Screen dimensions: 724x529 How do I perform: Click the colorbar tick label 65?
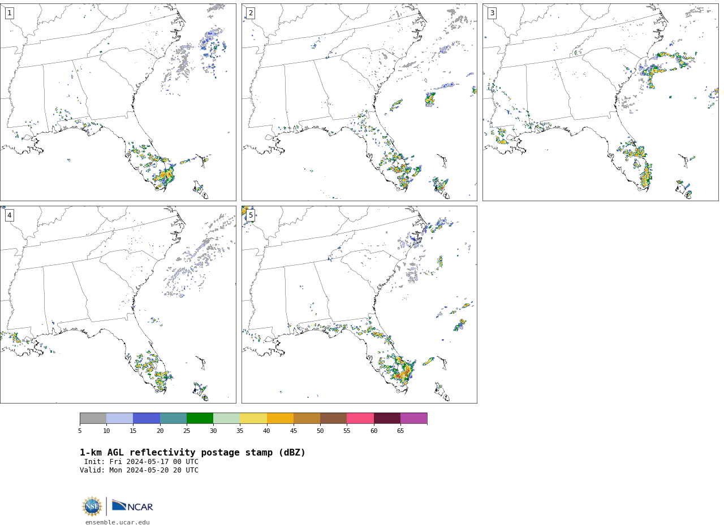[x=400, y=431]
